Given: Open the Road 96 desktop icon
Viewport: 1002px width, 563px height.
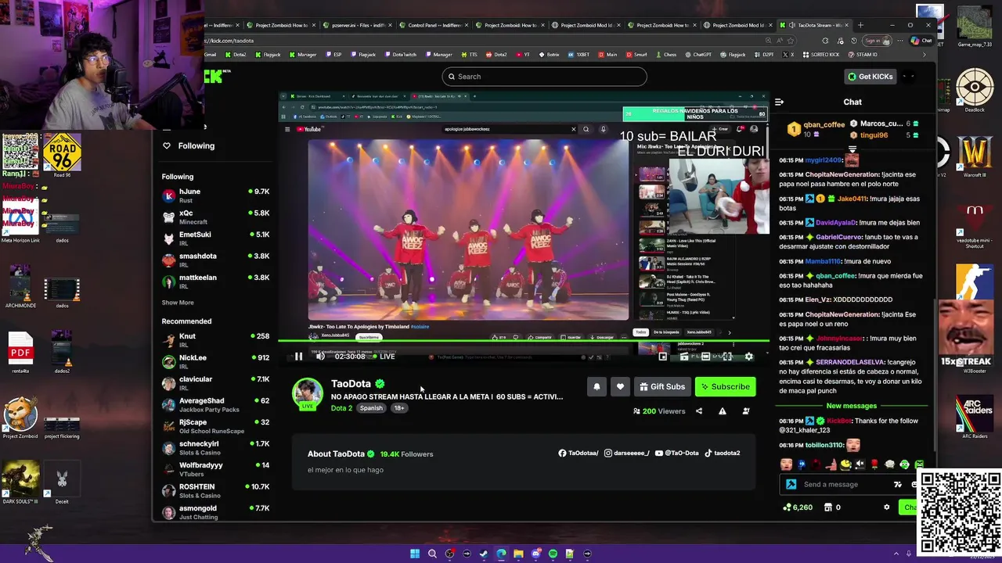Looking at the screenshot, I should tap(62, 156).
